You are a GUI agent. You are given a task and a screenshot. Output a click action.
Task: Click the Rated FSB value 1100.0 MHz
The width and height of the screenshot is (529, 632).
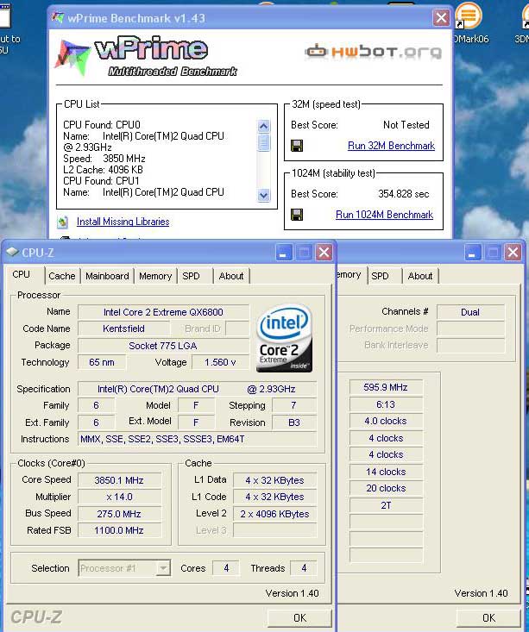[x=119, y=530]
